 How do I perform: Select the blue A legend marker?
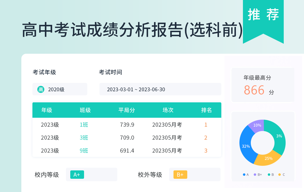(244, 175)
